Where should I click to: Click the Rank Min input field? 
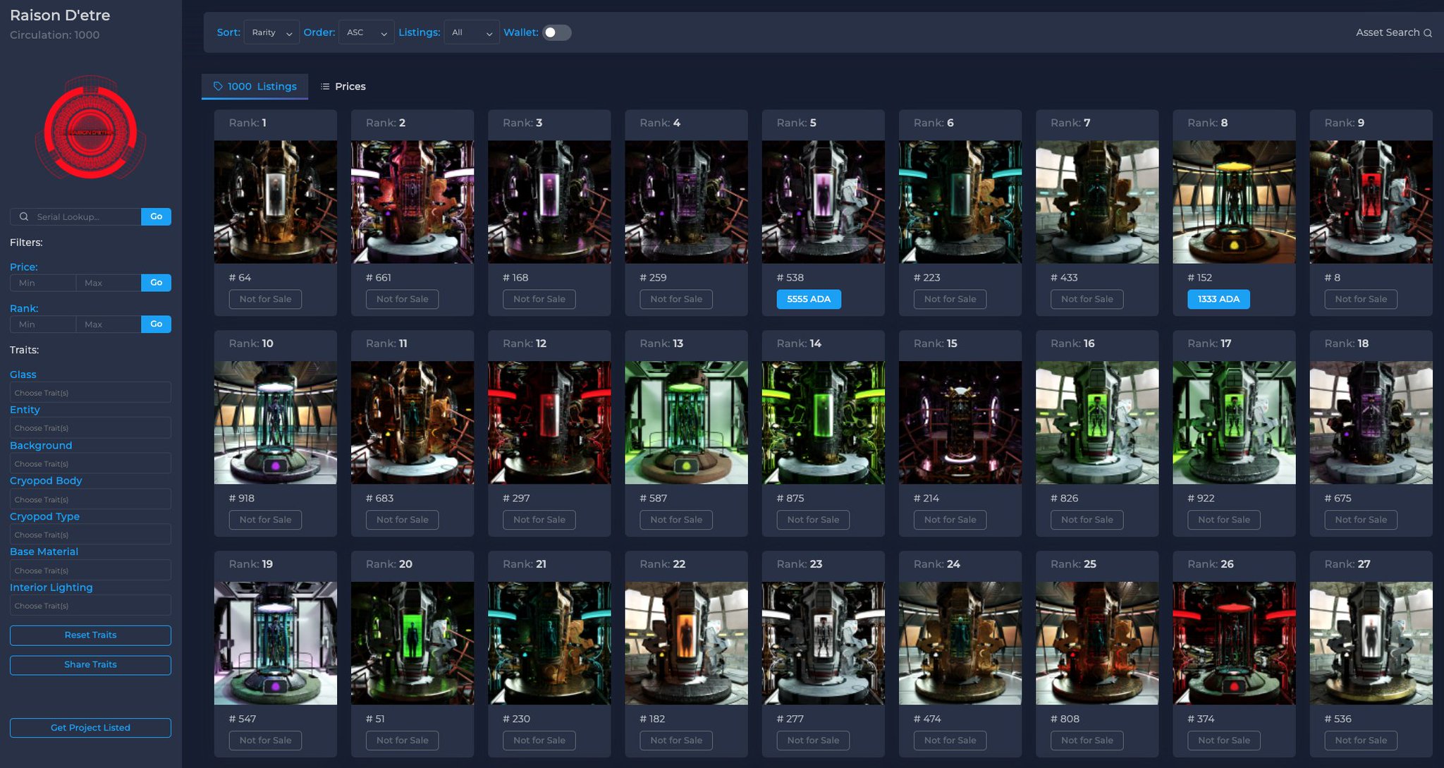[42, 324]
